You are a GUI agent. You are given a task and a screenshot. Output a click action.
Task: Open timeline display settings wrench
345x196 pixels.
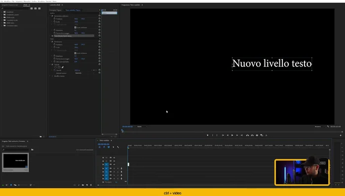[x=118, y=147]
